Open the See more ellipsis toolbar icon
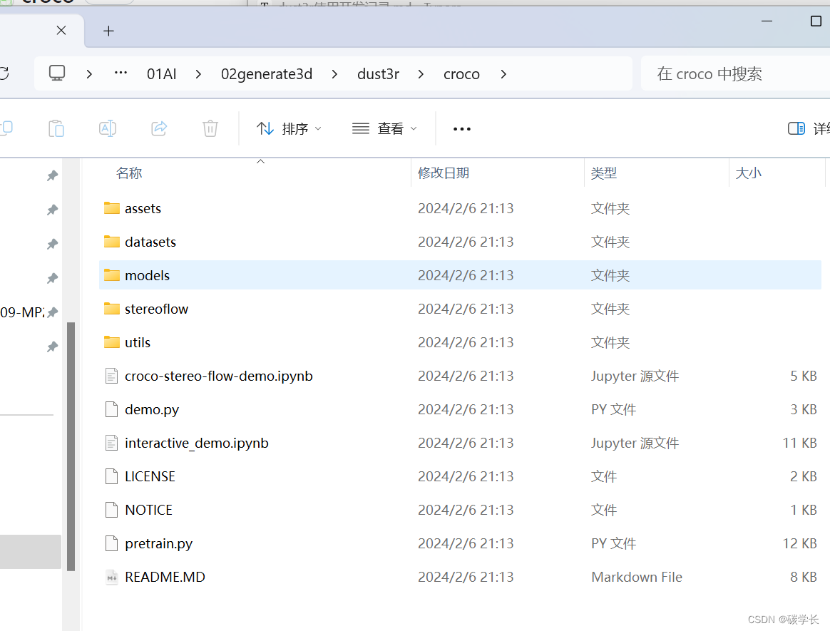Image resolution: width=830 pixels, height=631 pixels. click(461, 128)
